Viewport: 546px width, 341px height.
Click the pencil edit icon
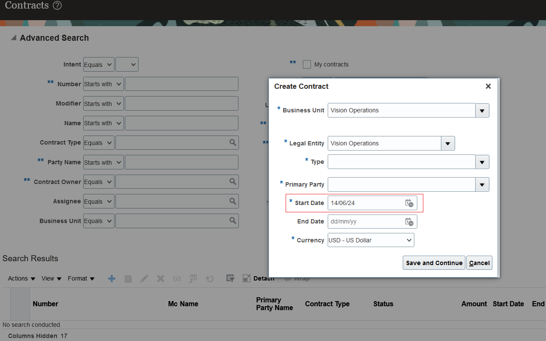(x=144, y=279)
